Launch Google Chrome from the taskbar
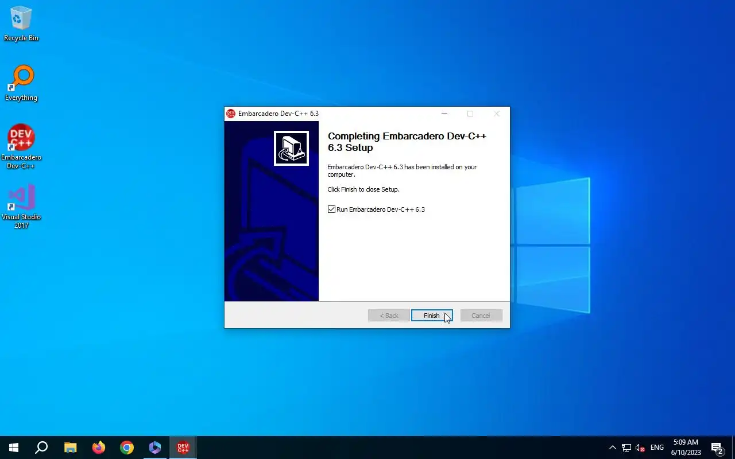 [x=127, y=448]
